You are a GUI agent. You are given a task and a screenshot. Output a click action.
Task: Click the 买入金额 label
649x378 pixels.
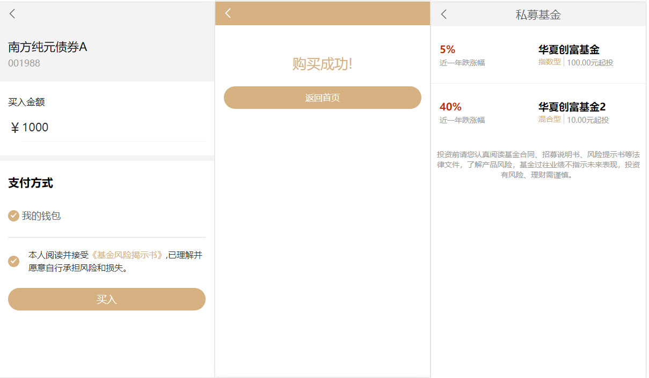tap(26, 102)
